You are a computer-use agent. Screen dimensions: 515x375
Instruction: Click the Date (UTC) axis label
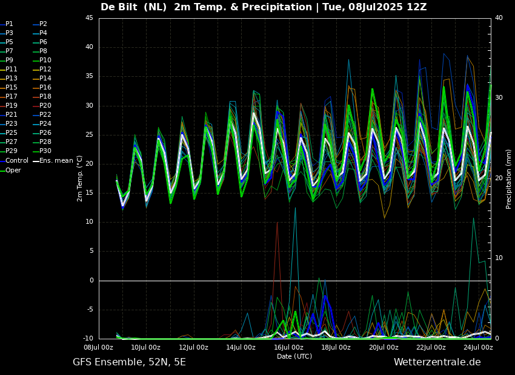coord(294,357)
